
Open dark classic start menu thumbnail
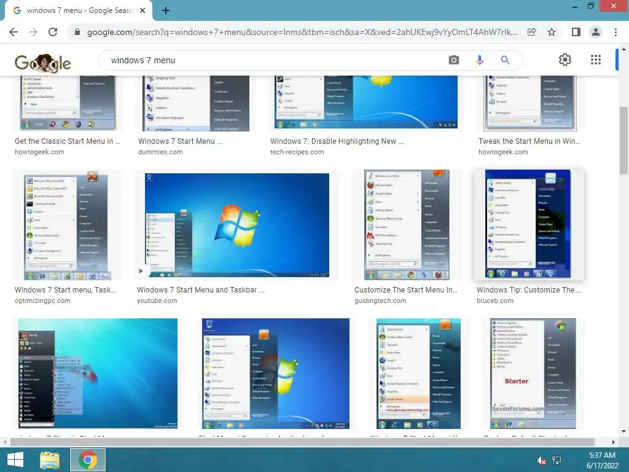(x=98, y=374)
